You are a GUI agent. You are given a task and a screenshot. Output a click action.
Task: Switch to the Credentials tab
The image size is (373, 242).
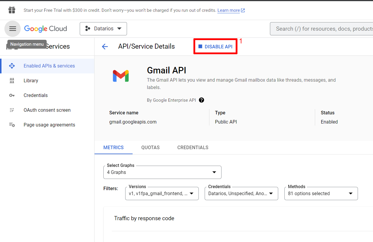tap(193, 147)
